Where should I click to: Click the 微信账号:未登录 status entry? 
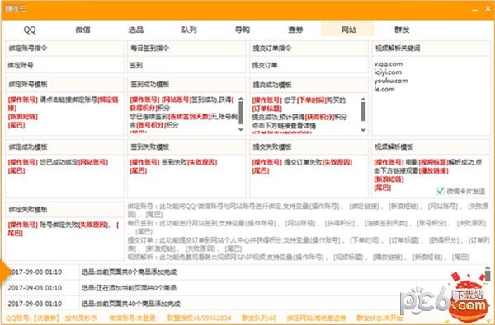click(133, 318)
